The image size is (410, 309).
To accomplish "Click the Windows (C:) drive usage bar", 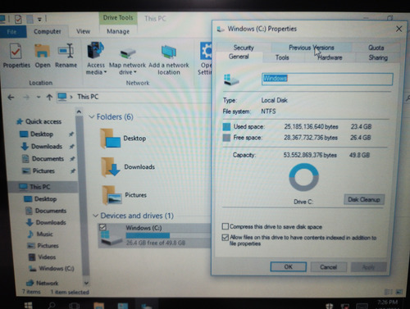I will (167, 235).
